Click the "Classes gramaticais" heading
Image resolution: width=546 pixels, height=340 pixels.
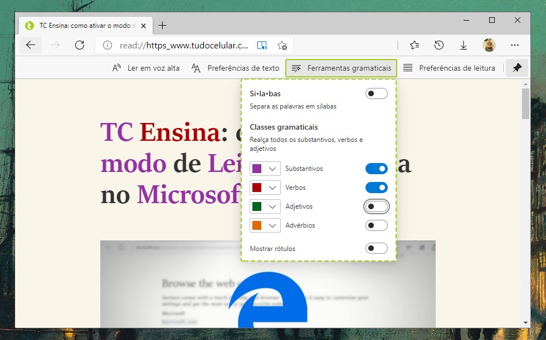(x=284, y=127)
